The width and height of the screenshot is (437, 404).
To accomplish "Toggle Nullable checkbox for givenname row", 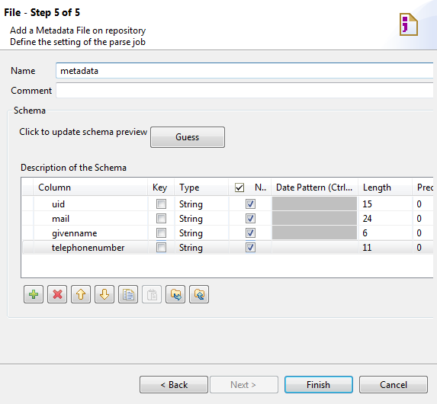I will (250, 233).
